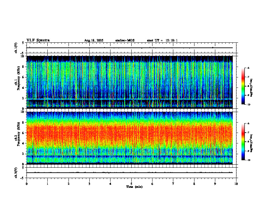Click the ch.1 colorbar label "-10"
The height and width of the screenshot is (206, 266).
pyautogui.click(x=248, y=104)
